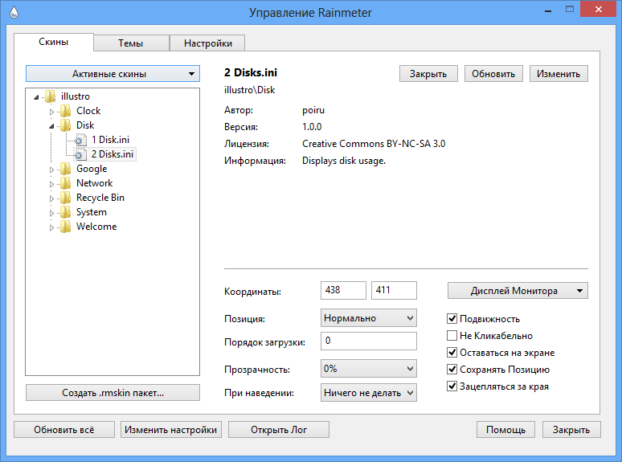Select the Network tree label

(94, 183)
